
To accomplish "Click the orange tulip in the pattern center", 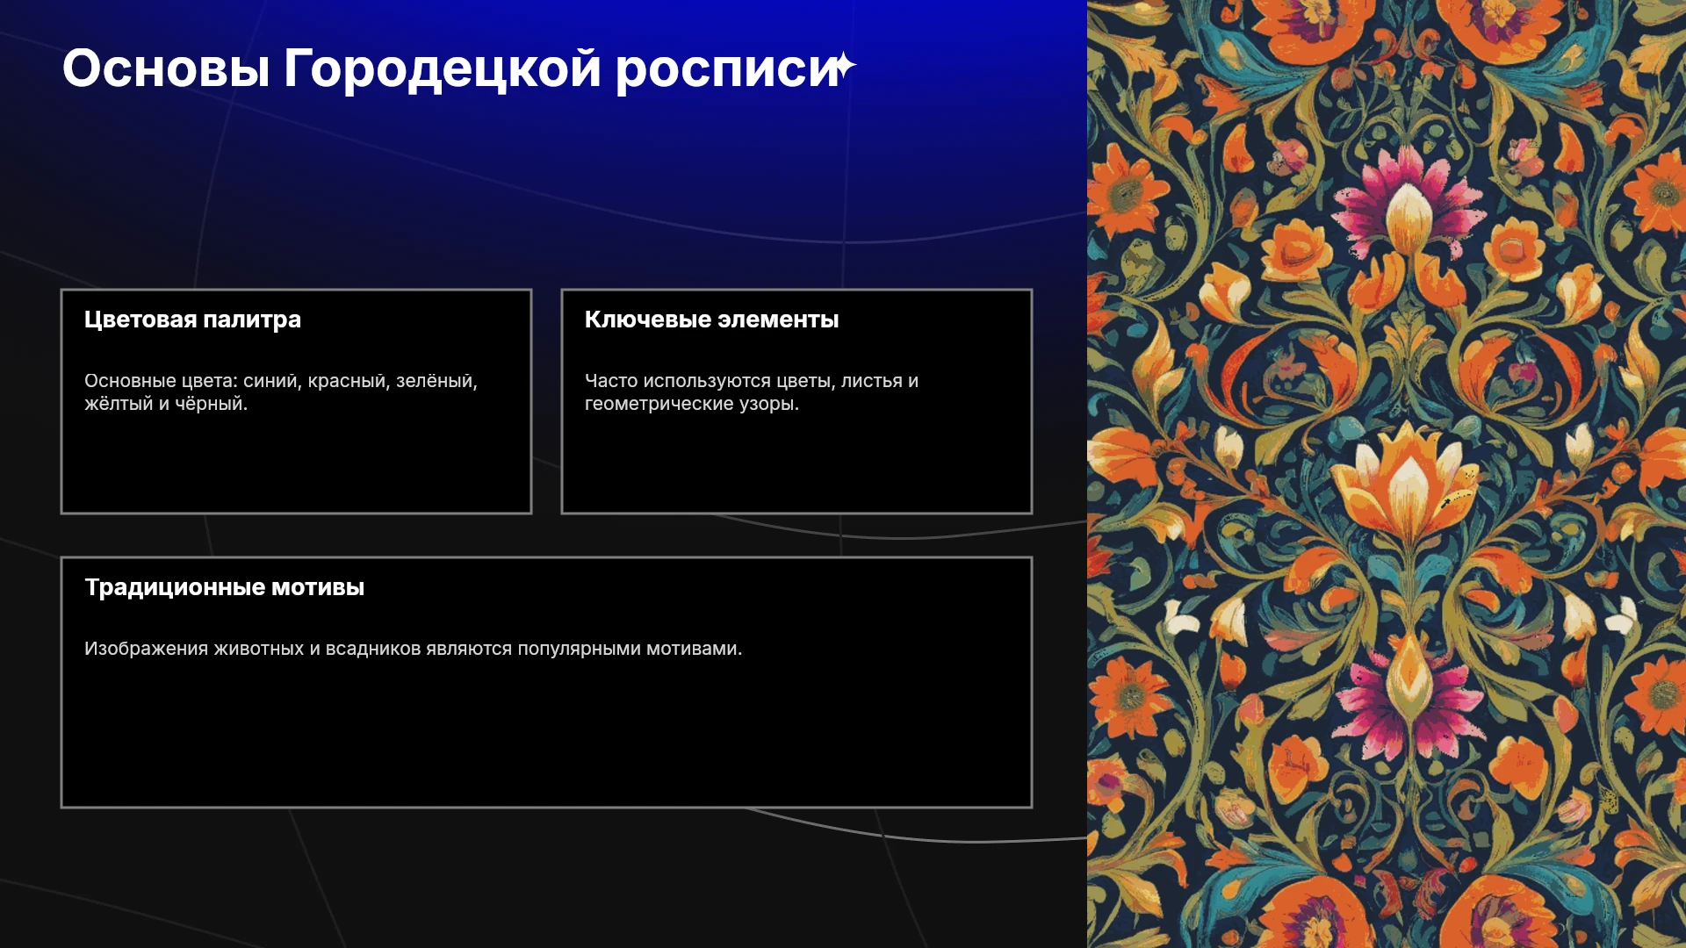I will pos(1409,483).
